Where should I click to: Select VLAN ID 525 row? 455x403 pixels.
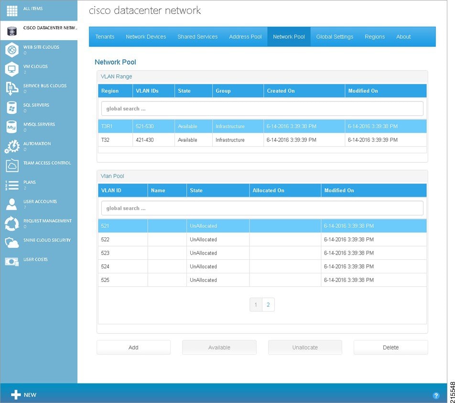[x=262, y=280]
